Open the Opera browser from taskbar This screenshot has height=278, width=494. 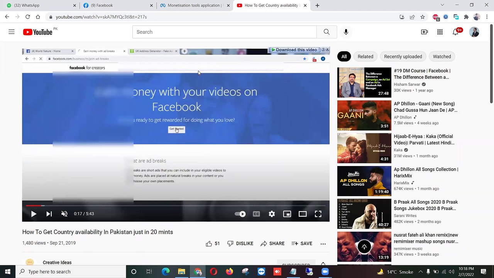click(213, 272)
